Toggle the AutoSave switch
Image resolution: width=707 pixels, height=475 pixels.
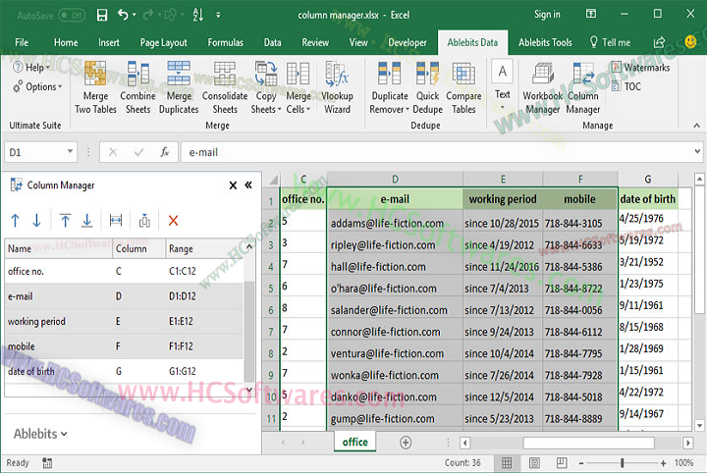pyautogui.click(x=72, y=16)
